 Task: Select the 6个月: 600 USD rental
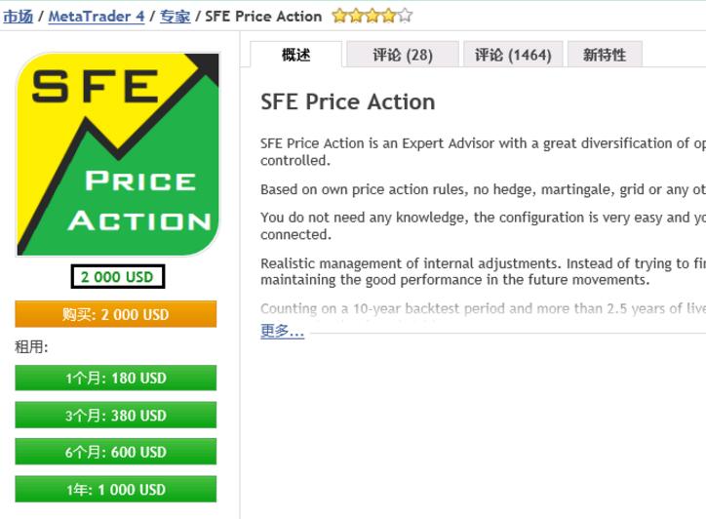coord(116,452)
